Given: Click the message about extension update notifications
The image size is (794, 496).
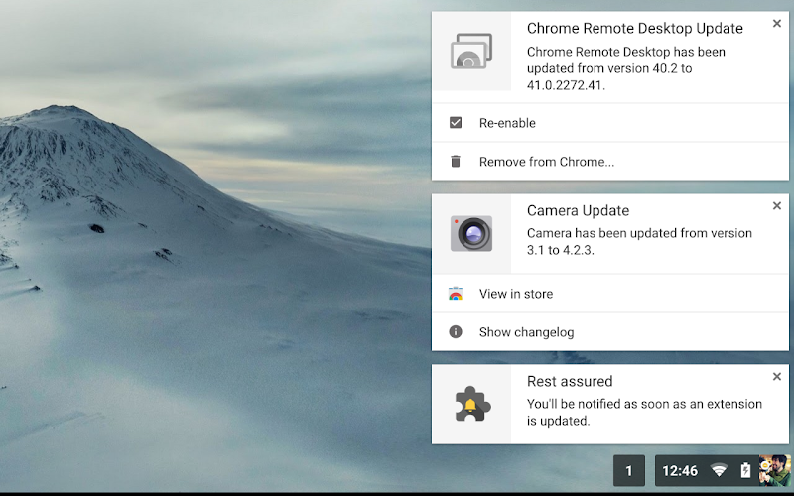Looking at the screenshot, I should [x=644, y=412].
